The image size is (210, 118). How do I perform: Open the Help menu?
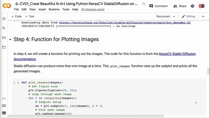click(x=75, y=10)
